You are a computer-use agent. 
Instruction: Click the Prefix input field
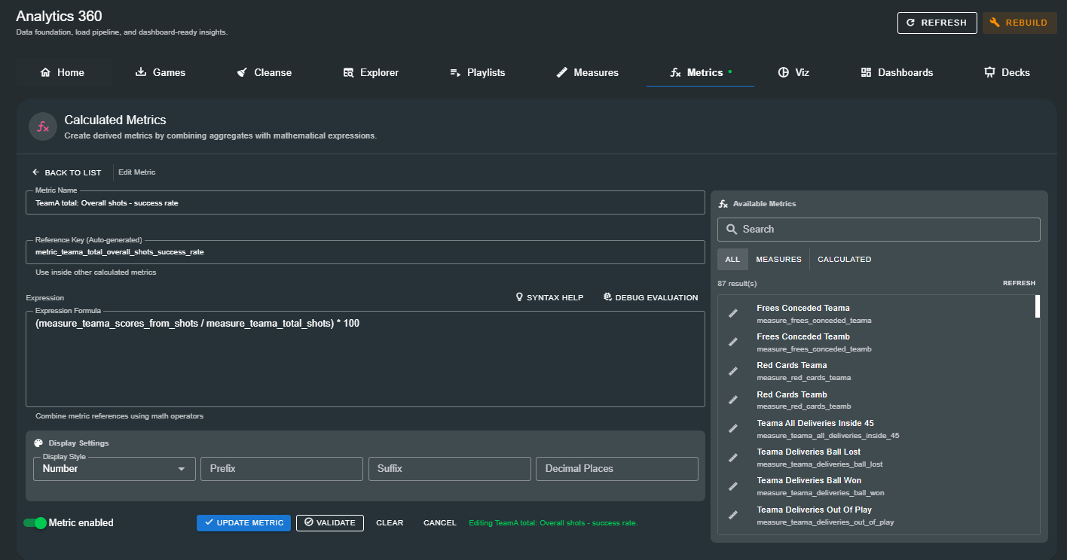coord(282,468)
